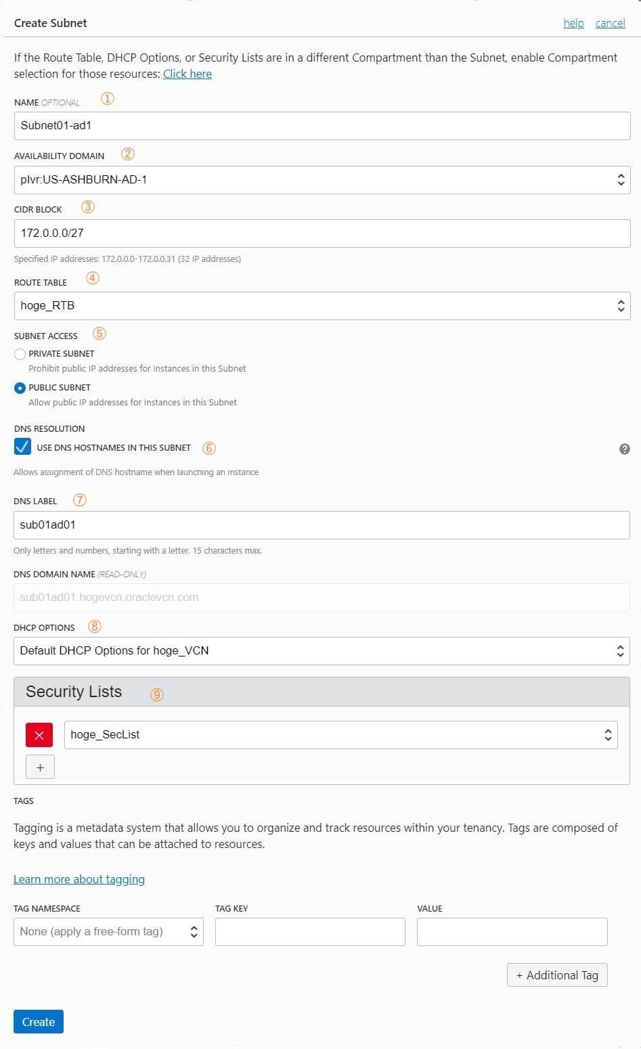Click the Create button
This screenshot has width=641, height=1049.
(39, 1022)
